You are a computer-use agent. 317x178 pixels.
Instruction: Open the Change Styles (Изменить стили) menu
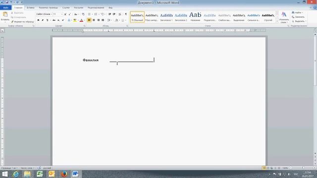(x=284, y=17)
